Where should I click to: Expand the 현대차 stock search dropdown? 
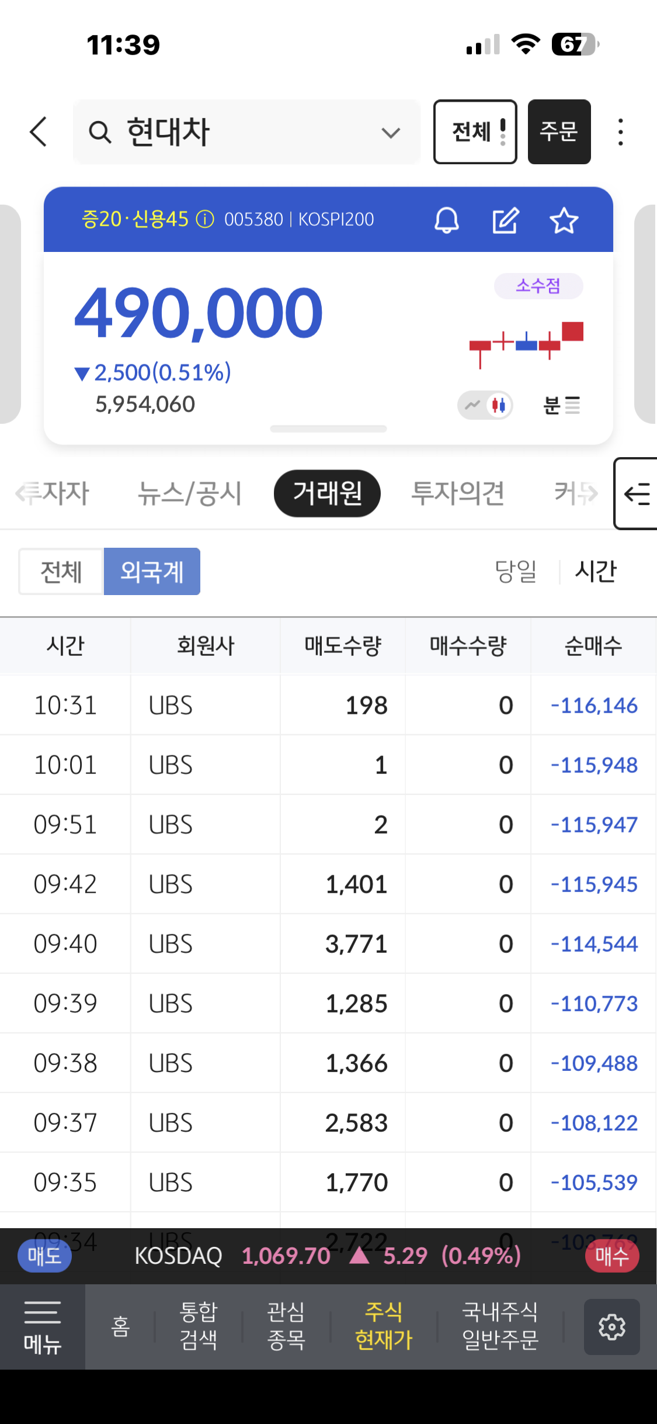[x=391, y=133]
